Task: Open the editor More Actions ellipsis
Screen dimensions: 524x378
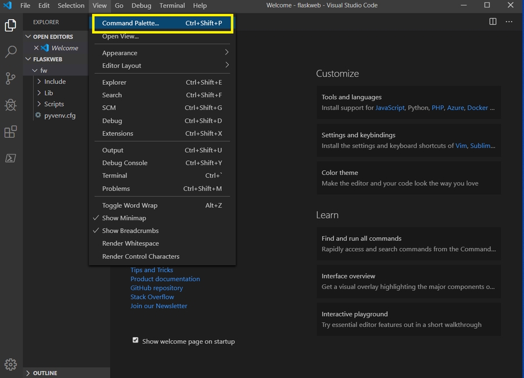Action: click(x=509, y=22)
